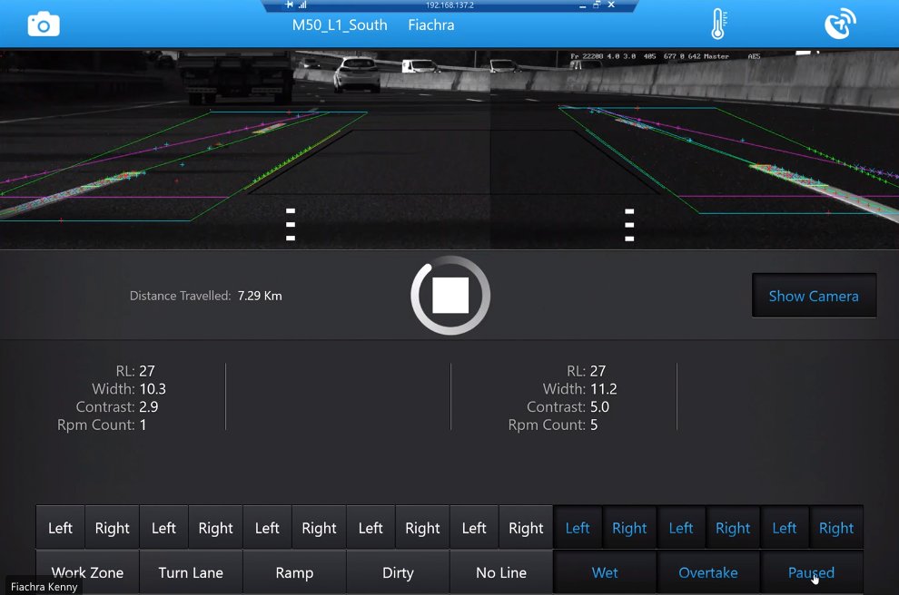Select Right above the Paused button
Viewport: 899px width, 595px height.
(x=836, y=527)
